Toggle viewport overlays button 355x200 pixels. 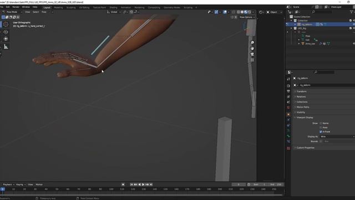click(225, 12)
